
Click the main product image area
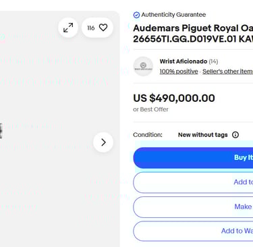click(x=60, y=129)
